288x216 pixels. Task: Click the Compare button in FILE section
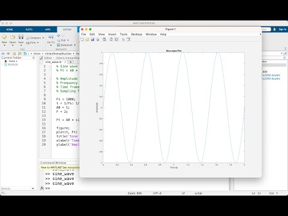click(x=34, y=38)
